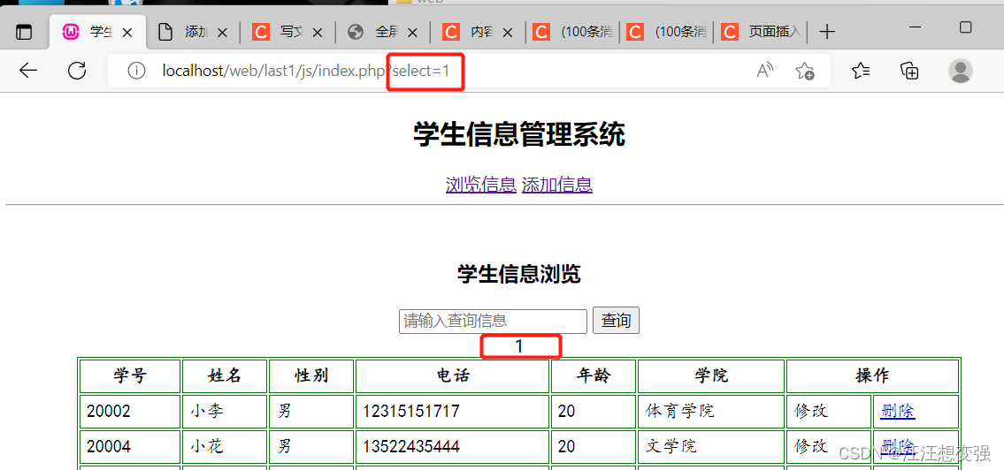View site information icon in address bar

136,71
